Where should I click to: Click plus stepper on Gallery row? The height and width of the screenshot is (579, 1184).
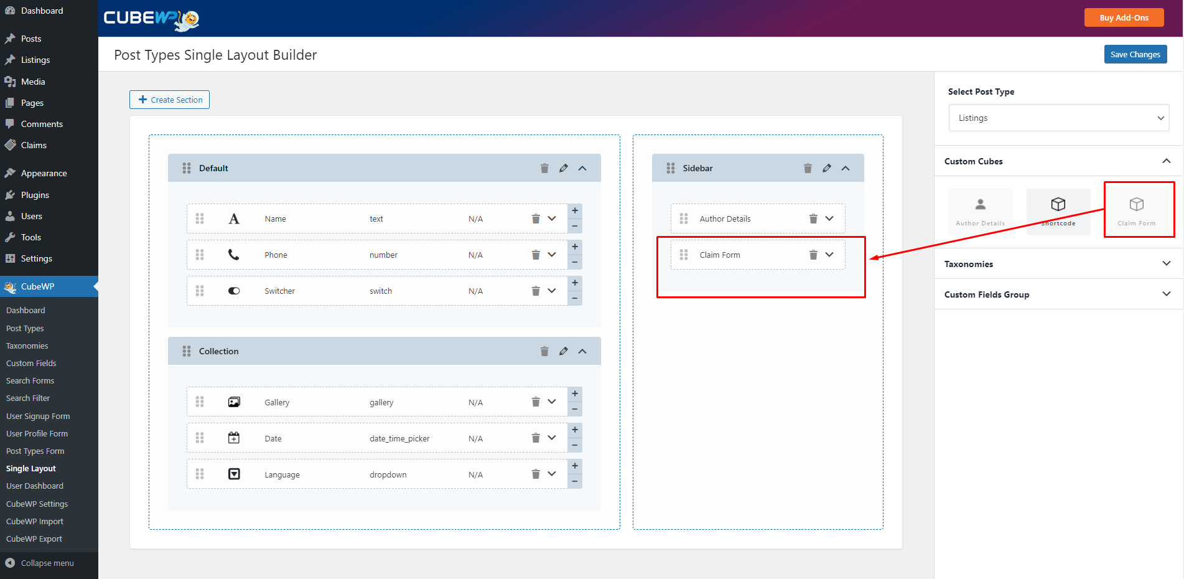[575, 394]
